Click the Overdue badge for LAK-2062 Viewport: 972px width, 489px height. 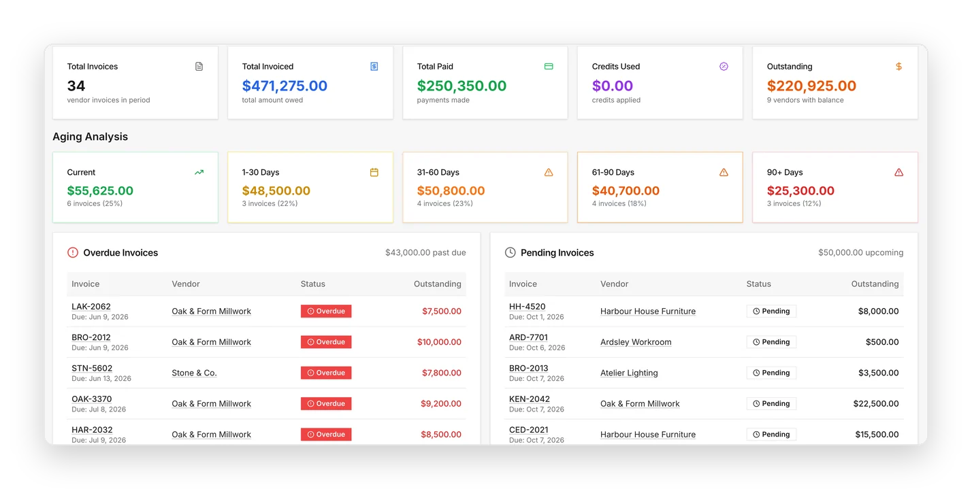click(326, 311)
